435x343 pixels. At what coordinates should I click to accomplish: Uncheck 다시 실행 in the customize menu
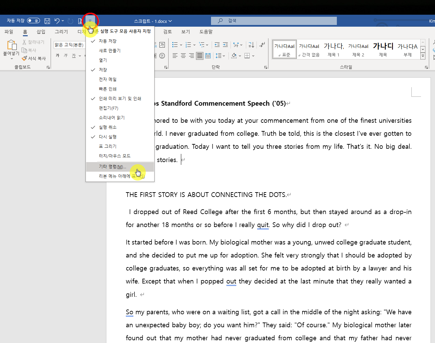point(120,137)
